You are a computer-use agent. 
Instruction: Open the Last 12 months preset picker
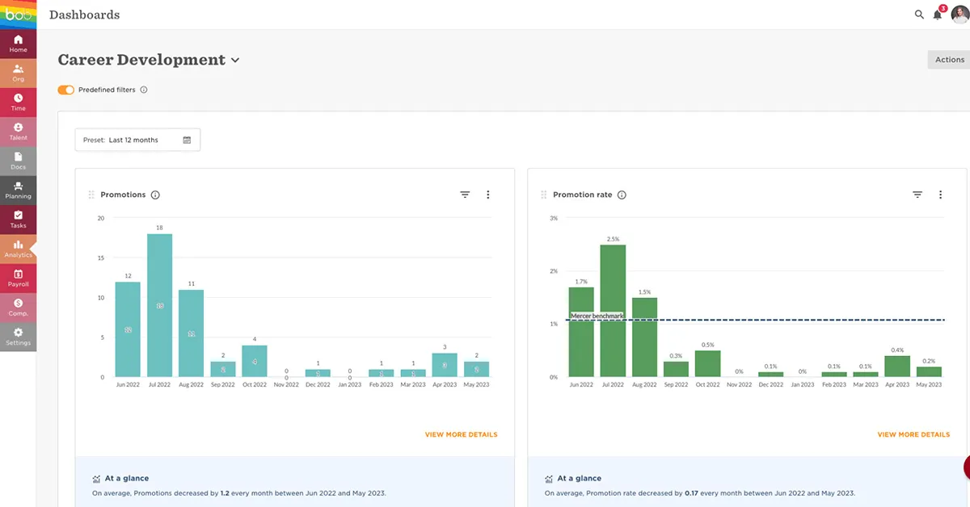tap(137, 140)
